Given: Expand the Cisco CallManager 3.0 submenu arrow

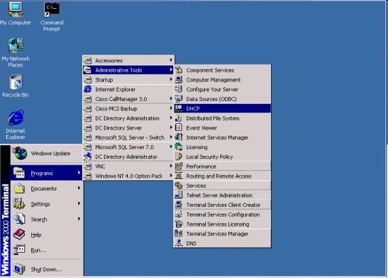Looking at the screenshot, I should (171, 98).
